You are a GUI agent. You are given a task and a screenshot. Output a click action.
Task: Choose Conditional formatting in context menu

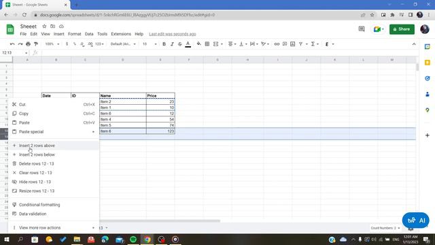54,205
